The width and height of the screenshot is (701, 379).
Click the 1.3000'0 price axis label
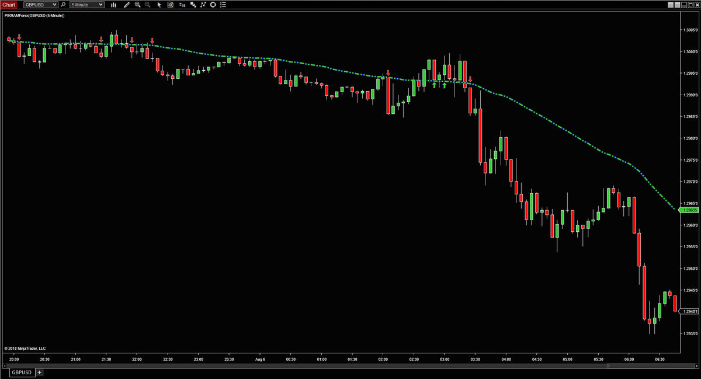(690, 51)
